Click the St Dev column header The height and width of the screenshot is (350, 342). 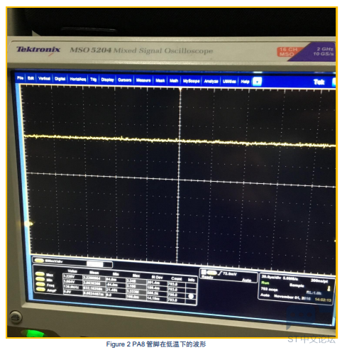pyautogui.click(x=157, y=277)
